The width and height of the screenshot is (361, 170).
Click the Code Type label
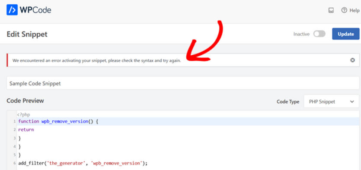click(x=288, y=101)
